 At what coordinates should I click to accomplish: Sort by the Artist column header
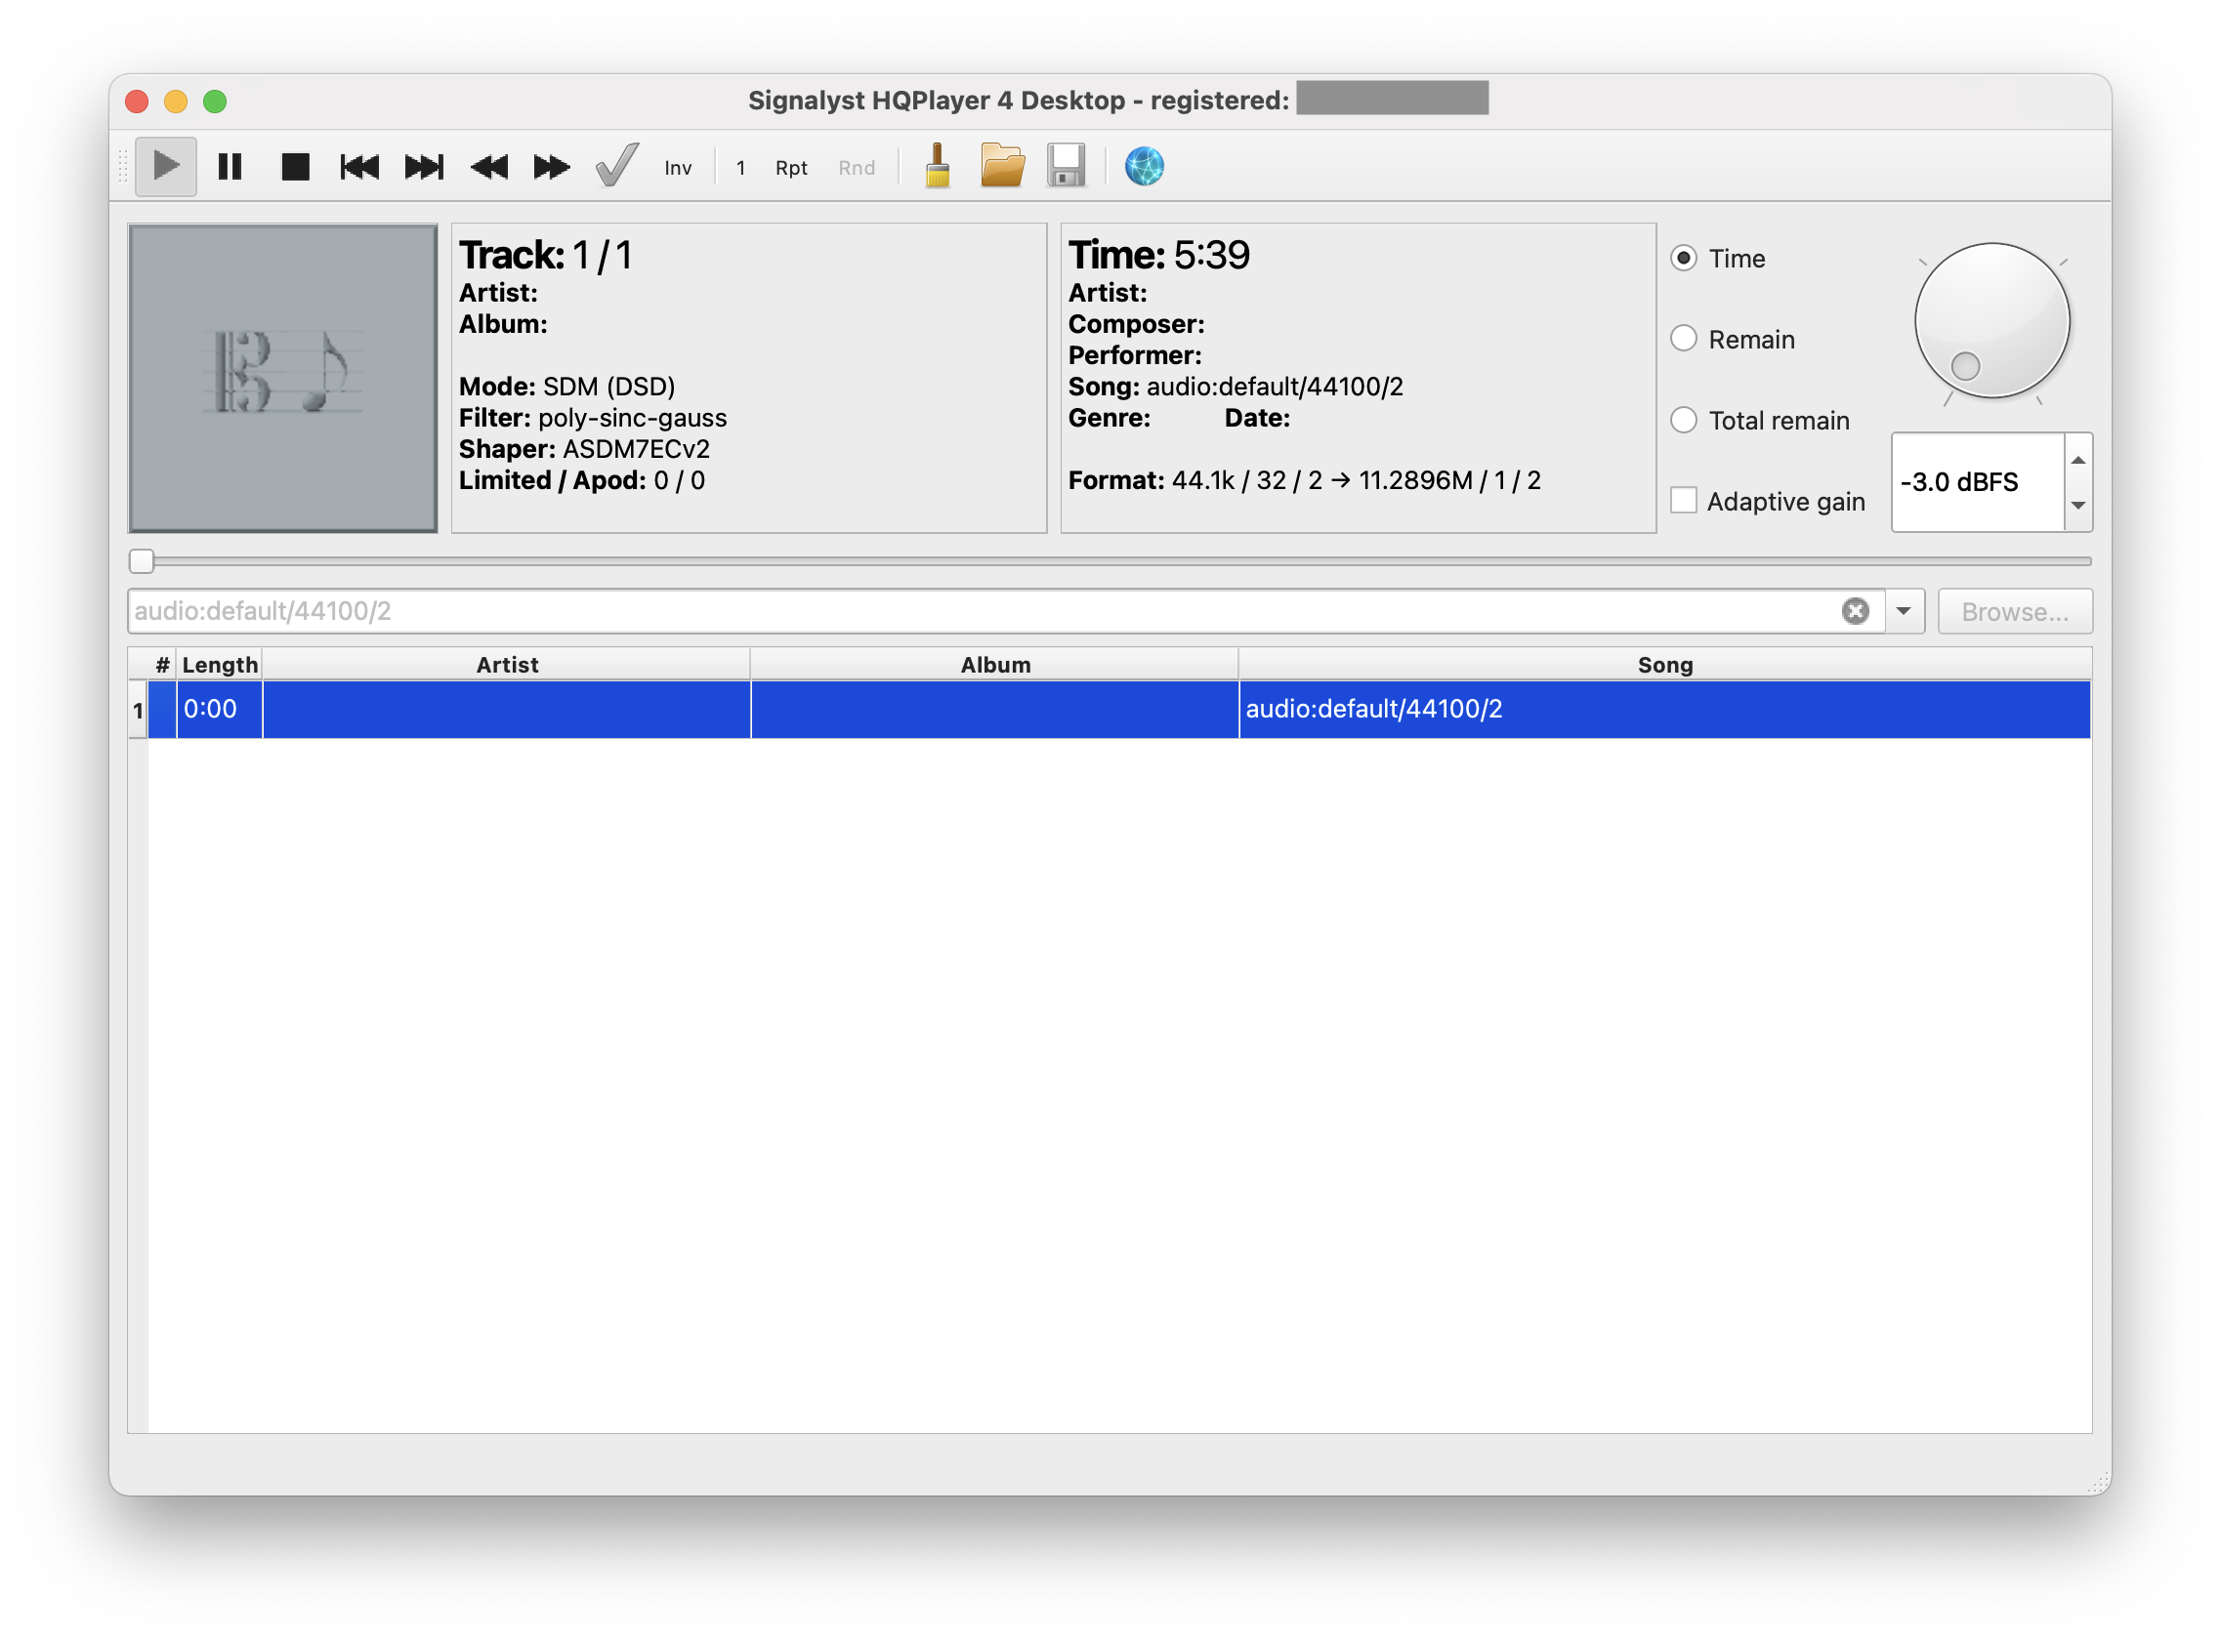[x=507, y=665]
